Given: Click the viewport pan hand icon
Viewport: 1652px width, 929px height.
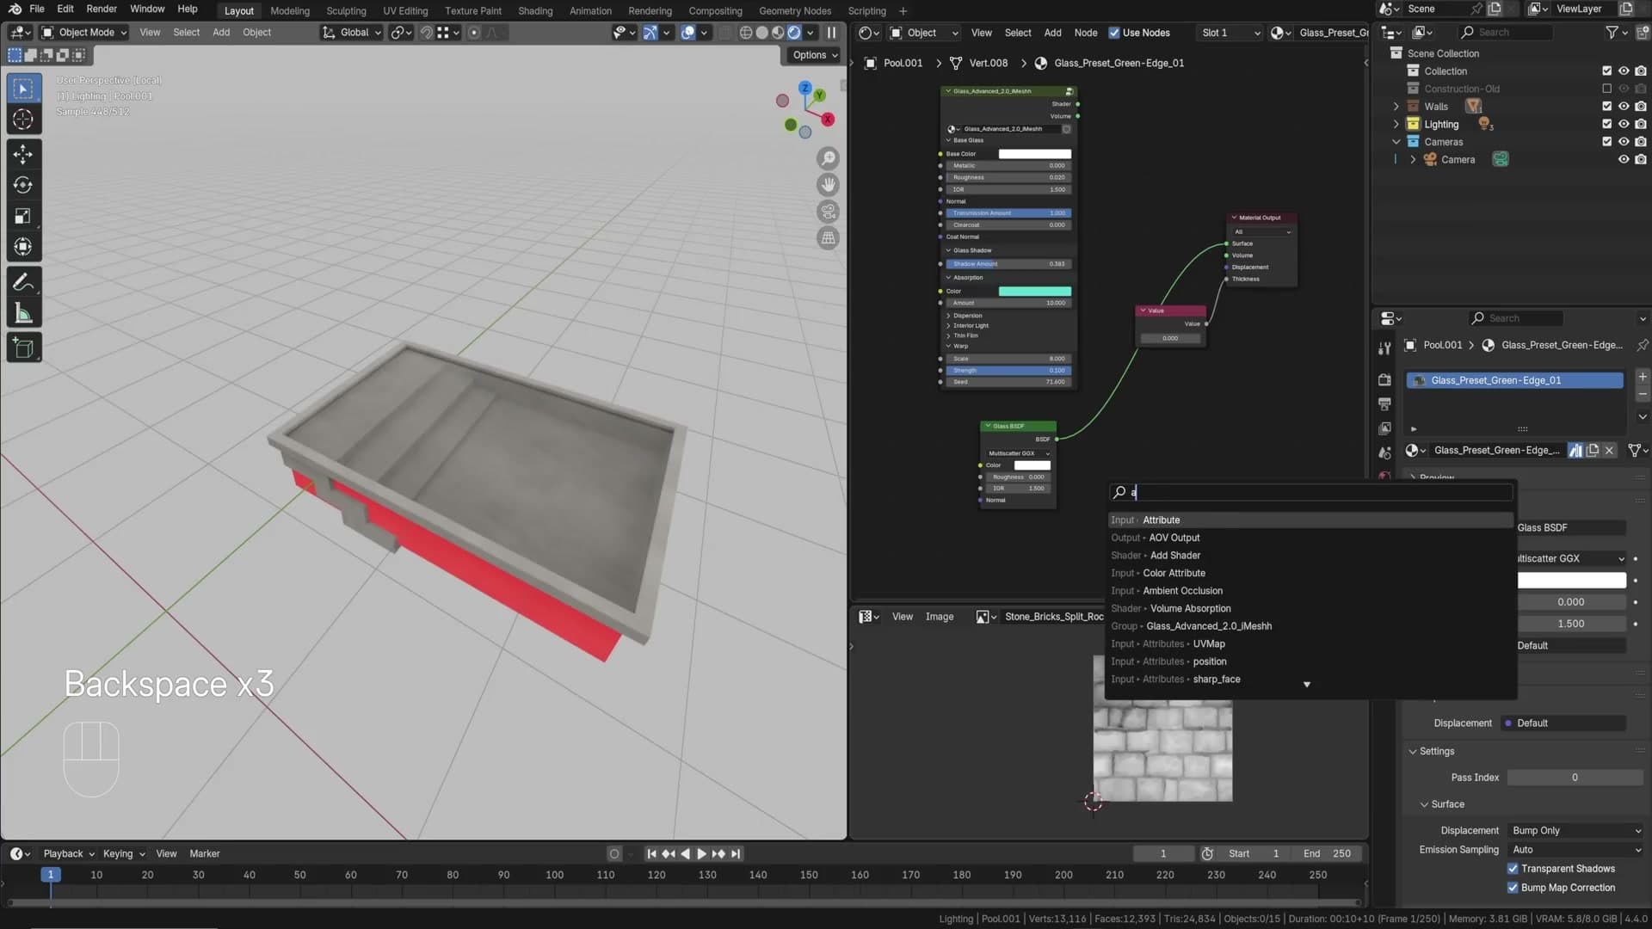Looking at the screenshot, I should coord(828,185).
